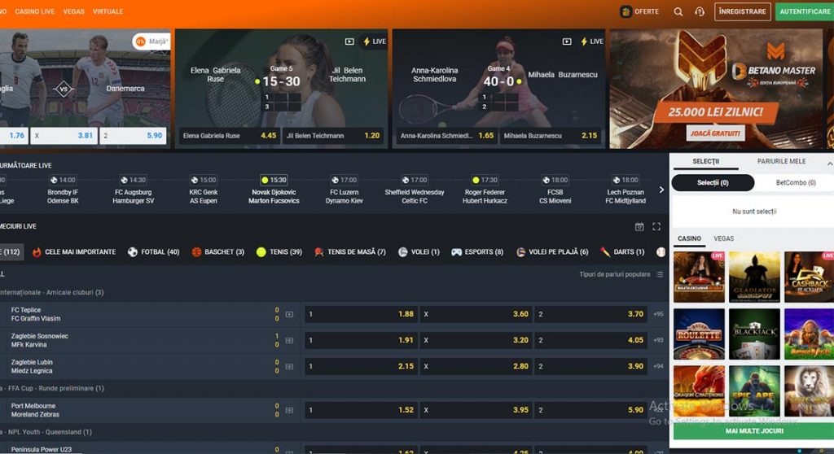Expand live matches to fullscreen view
Viewport: 834px width, 454px height.
coord(656,226)
